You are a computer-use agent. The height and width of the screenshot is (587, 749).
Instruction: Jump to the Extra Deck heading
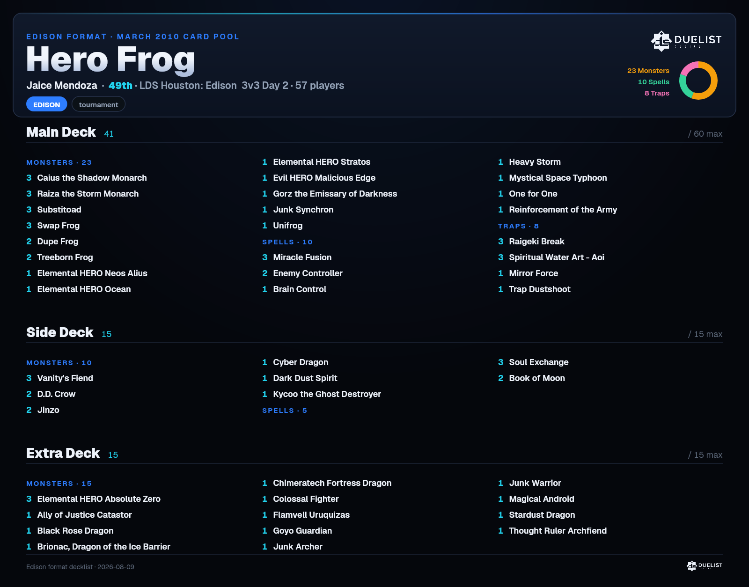tap(63, 453)
